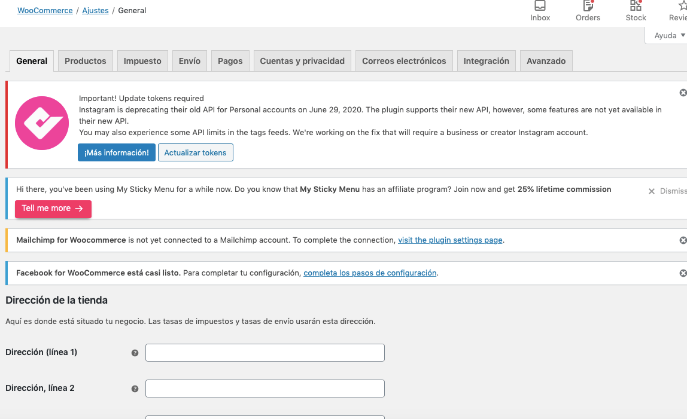The width and height of the screenshot is (687, 419).
Task: Click the Important! Update tokens required text
Action: tap(141, 98)
